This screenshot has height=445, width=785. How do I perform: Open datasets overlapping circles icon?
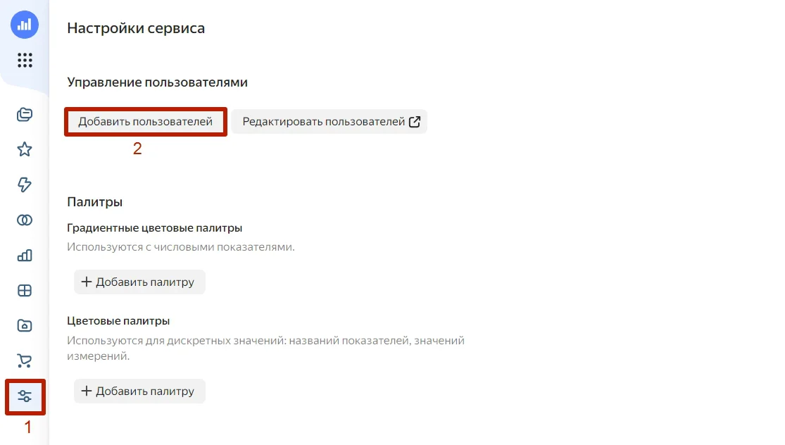pos(25,220)
